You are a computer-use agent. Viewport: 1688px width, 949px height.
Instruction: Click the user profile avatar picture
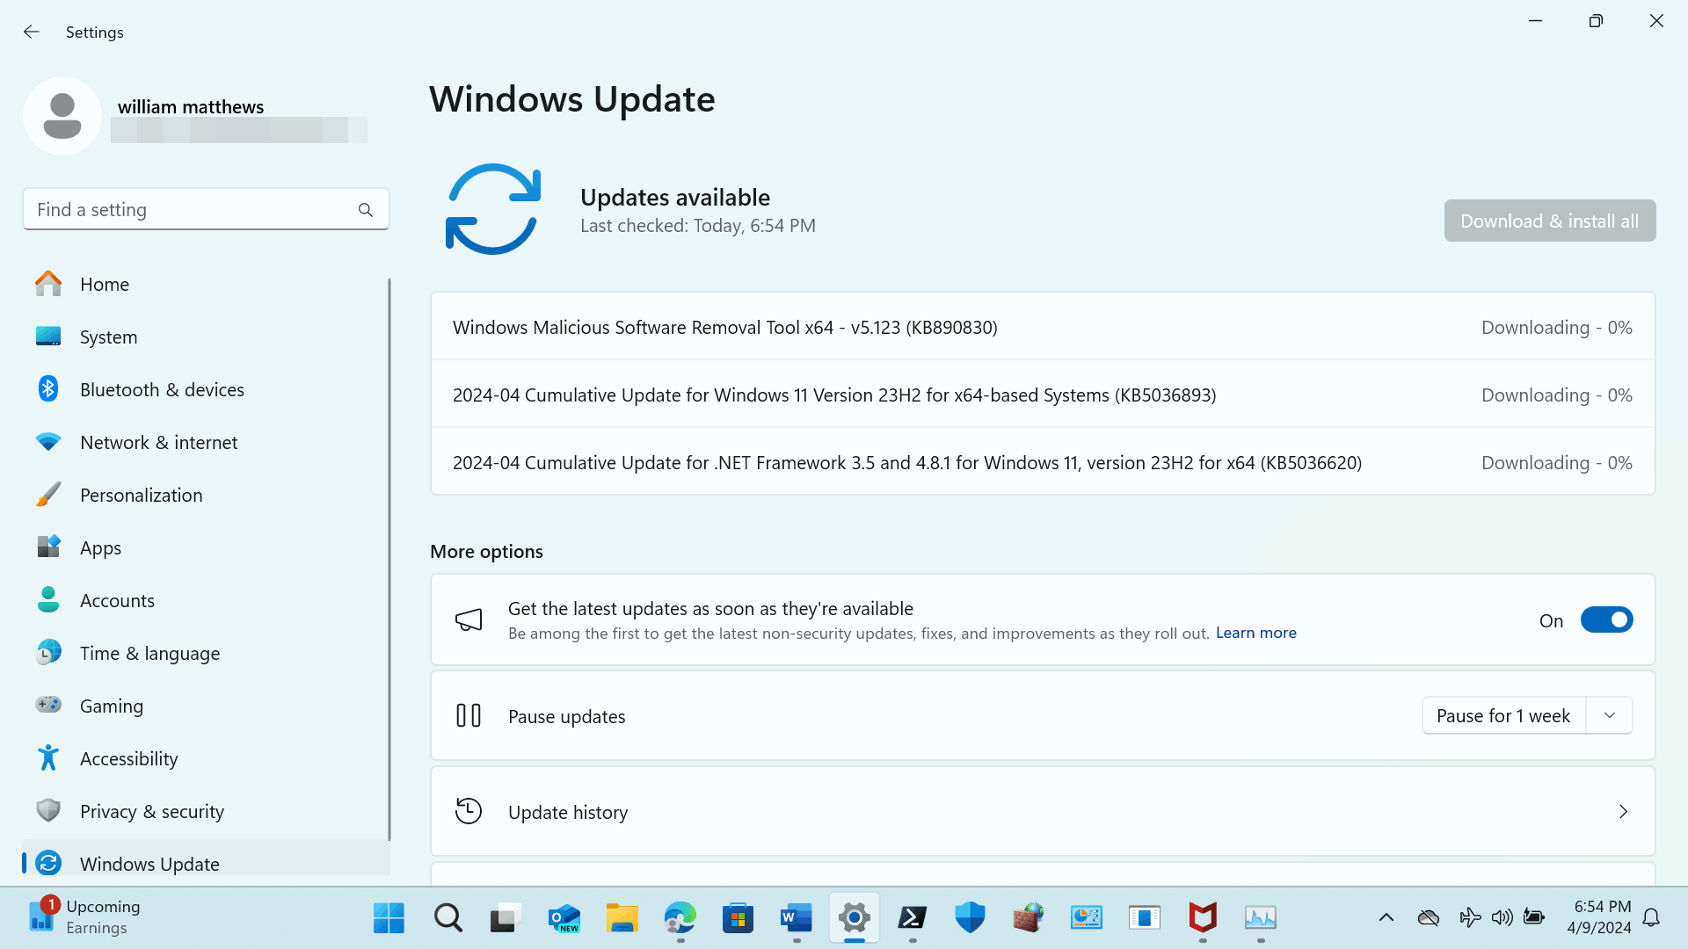click(62, 116)
